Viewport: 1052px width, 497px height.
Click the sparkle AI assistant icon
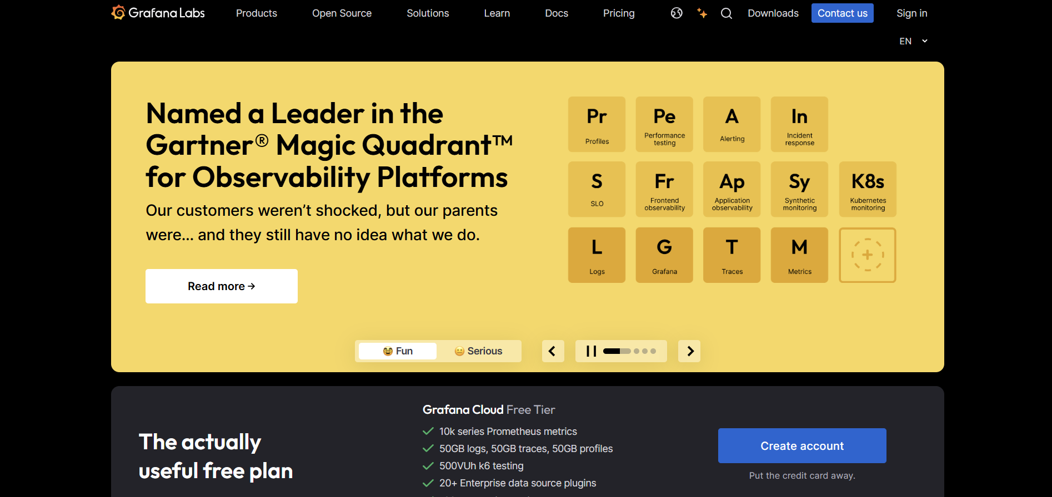[702, 13]
